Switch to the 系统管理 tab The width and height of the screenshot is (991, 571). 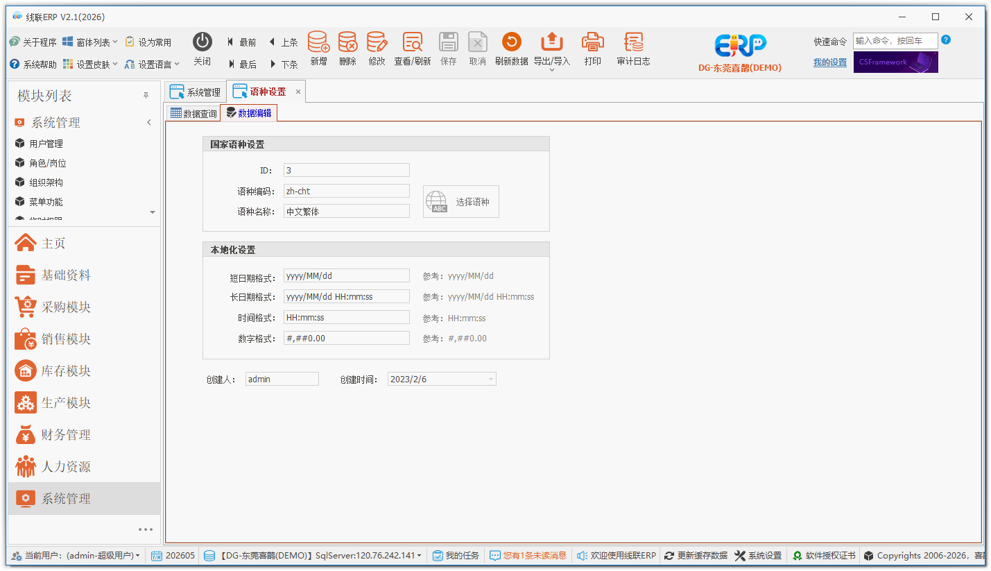pos(196,92)
